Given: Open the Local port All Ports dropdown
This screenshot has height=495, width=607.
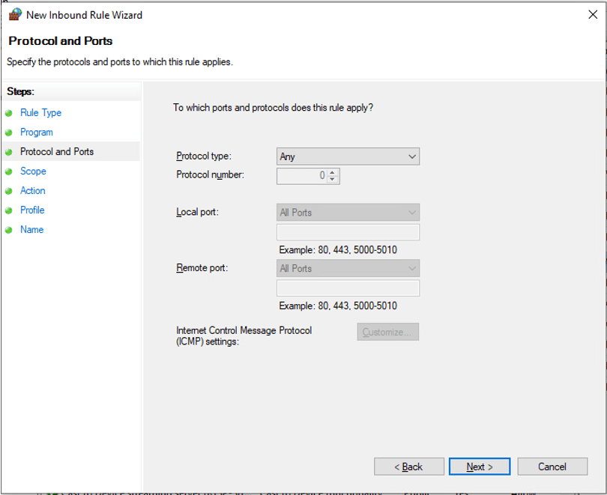Looking at the screenshot, I should coord(348,213).
